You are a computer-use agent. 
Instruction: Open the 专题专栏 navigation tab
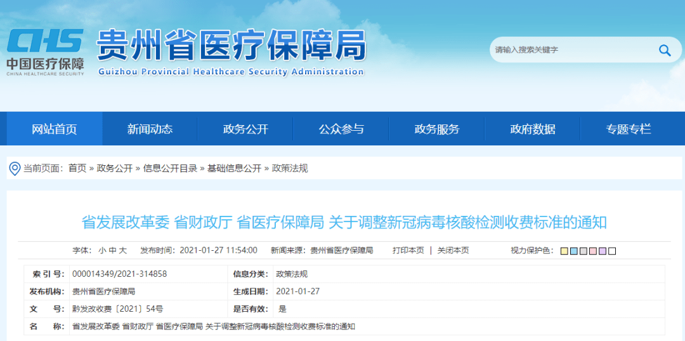(x=628, y=129)
